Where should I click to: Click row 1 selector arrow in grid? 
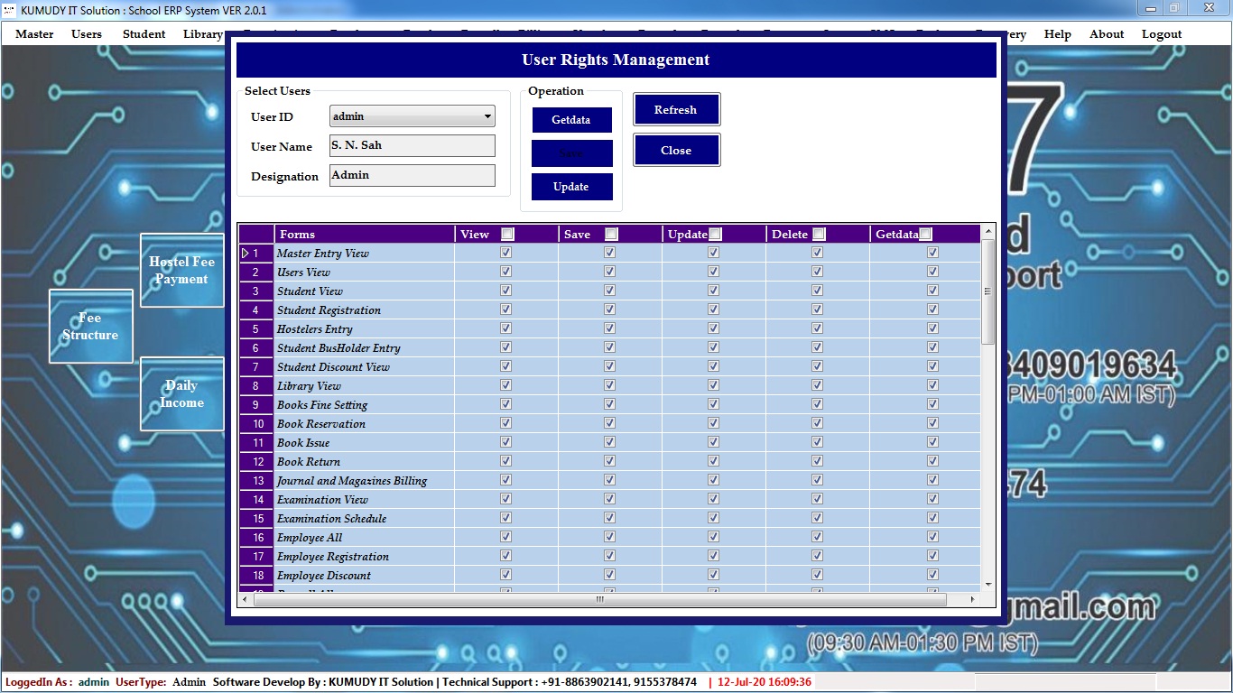coord(246,254)
